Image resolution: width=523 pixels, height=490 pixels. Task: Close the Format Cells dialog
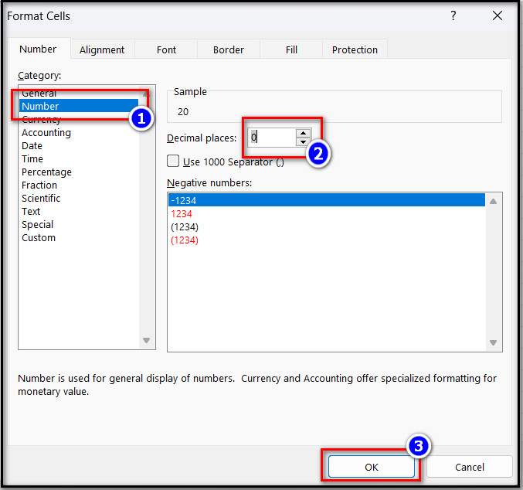[x=495, y=15]
